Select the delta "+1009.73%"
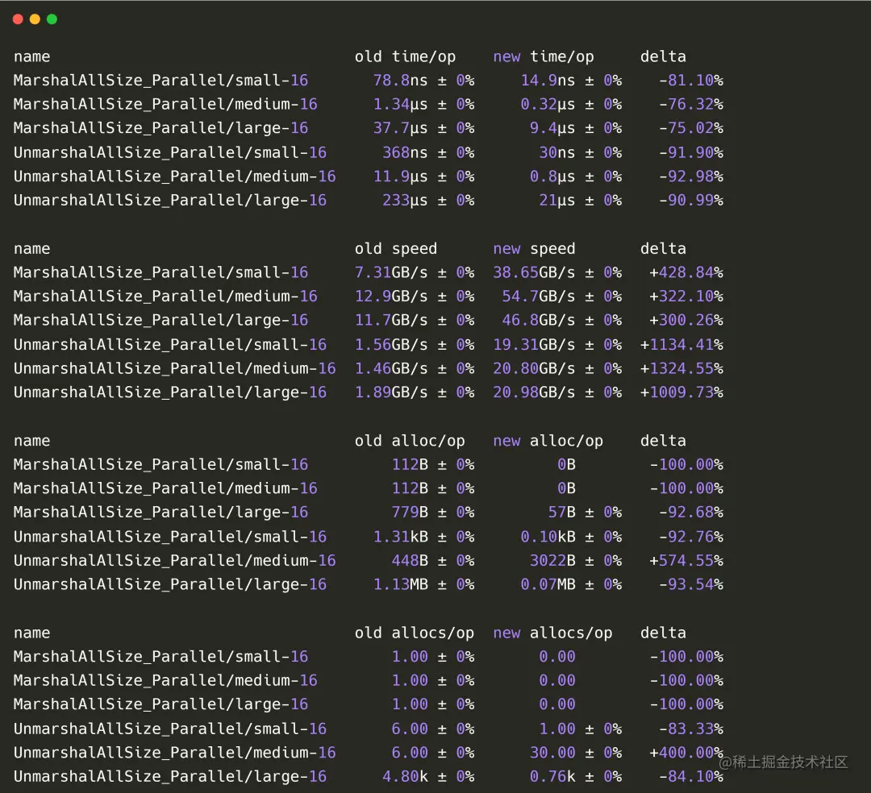The width and height of the screenshot is (871, 793). click(x=681, y=392)
